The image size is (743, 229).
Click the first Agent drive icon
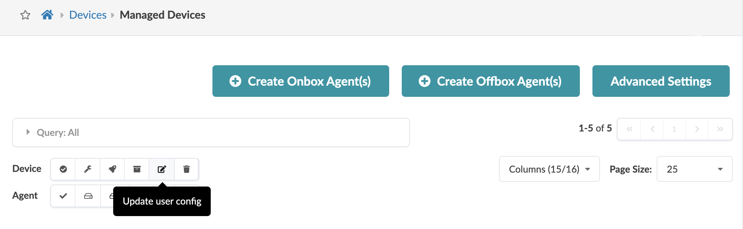click(x=88, y=196)
